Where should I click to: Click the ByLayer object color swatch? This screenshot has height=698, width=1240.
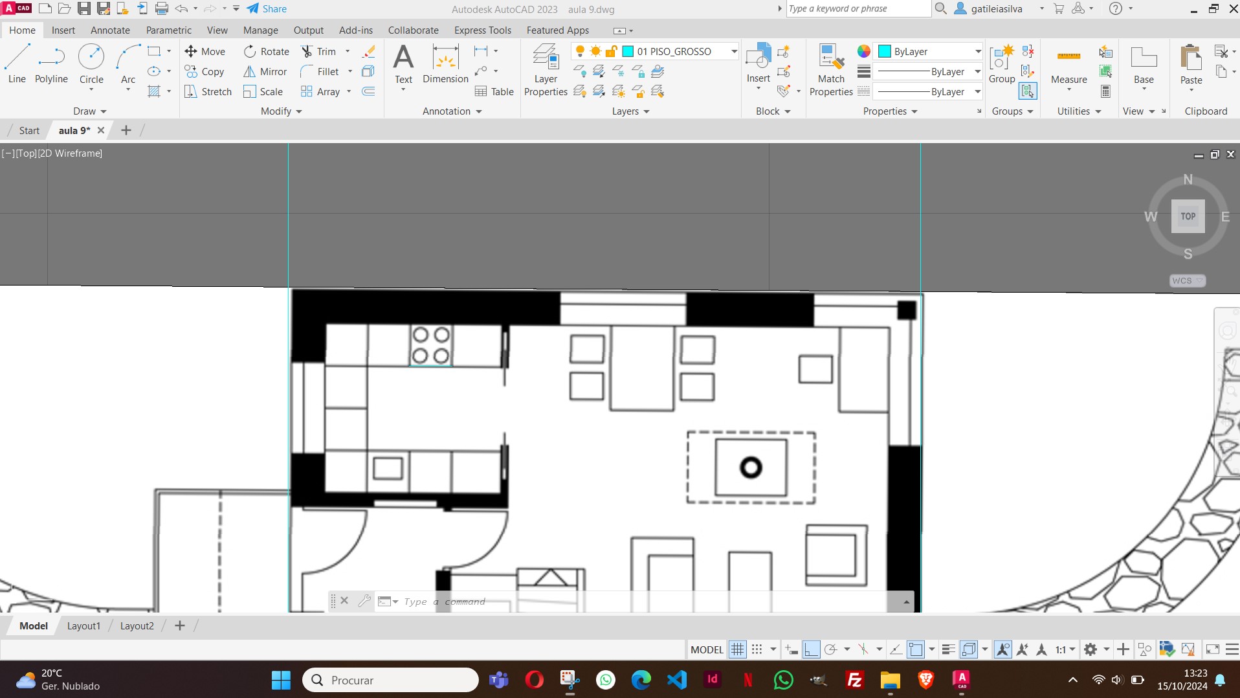point(885,51)
